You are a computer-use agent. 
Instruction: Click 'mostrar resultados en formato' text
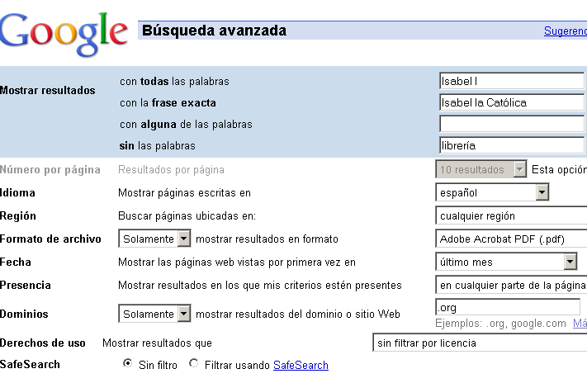click(x=267, y=239)
